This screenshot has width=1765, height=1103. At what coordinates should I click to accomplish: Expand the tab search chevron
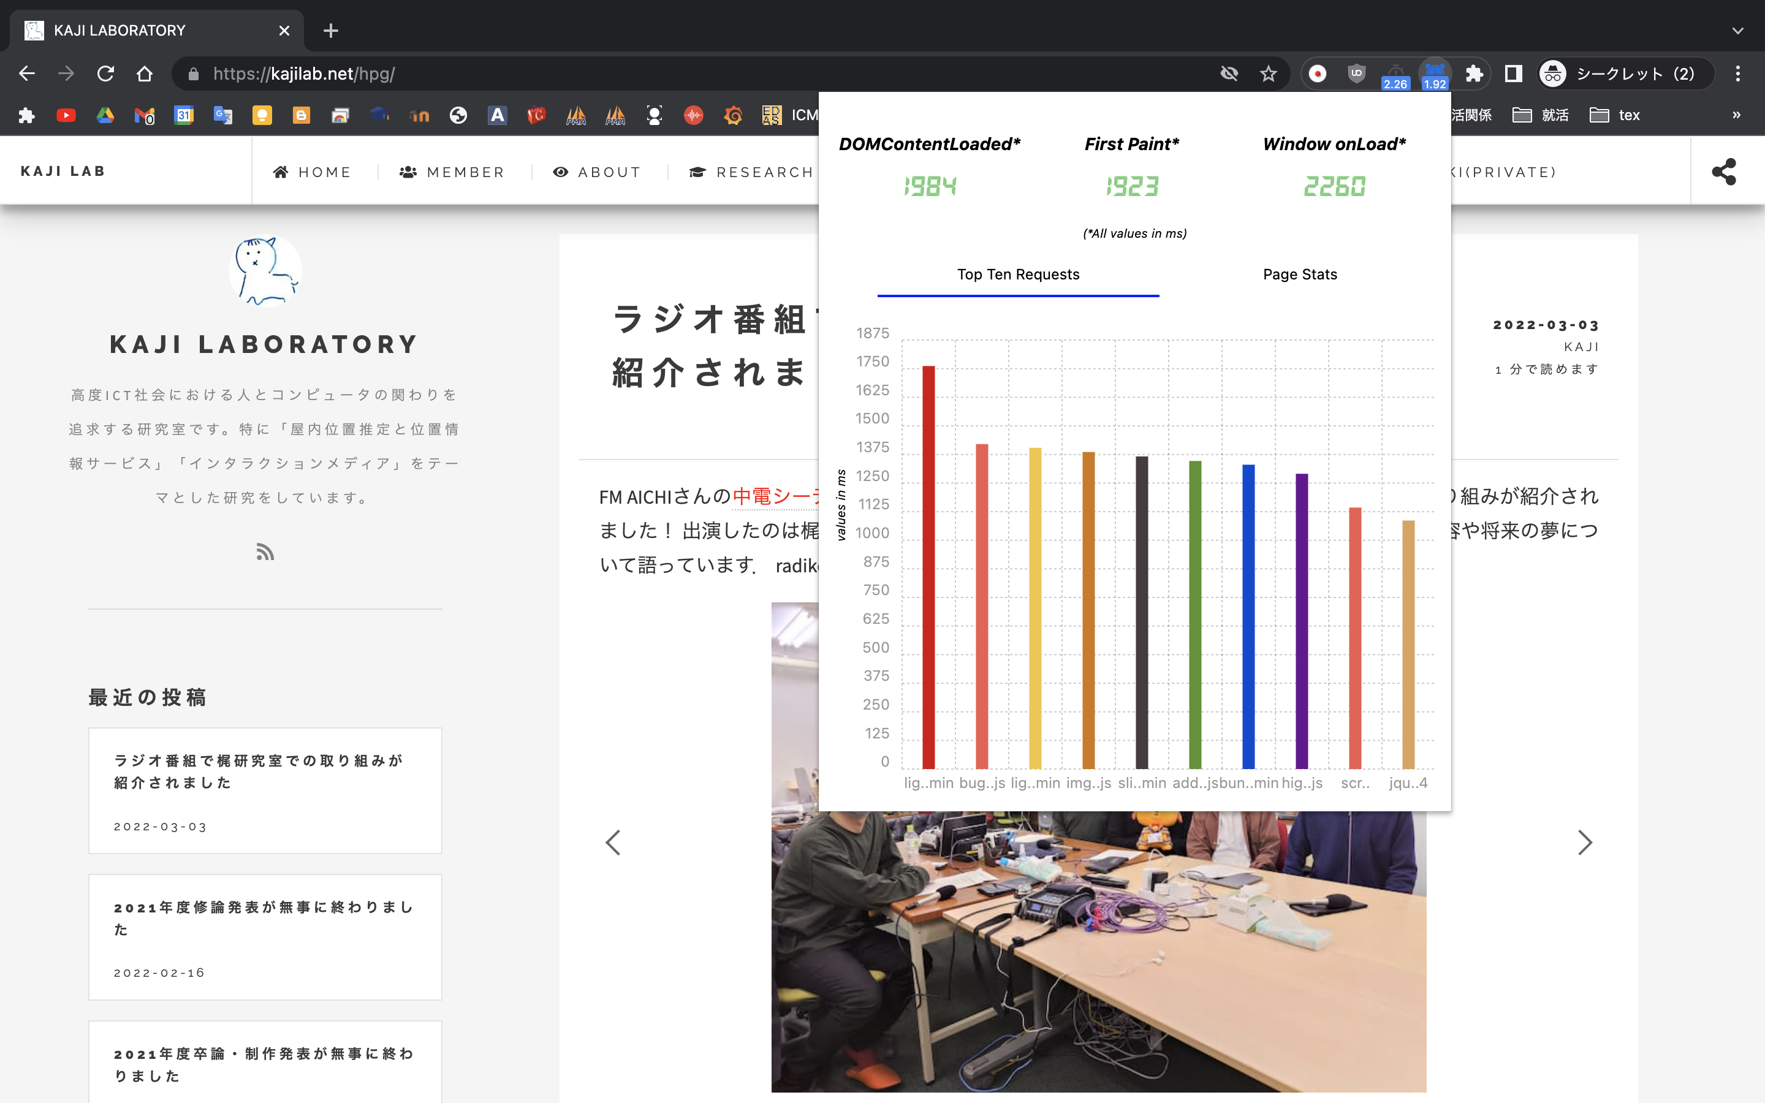click(1737, 31)
